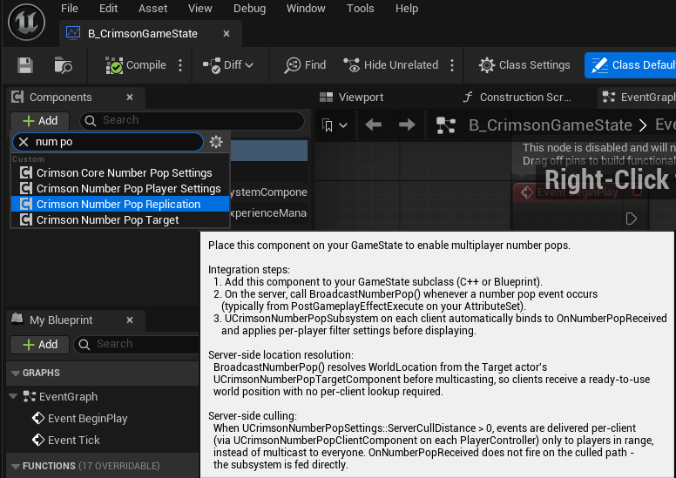Click B_CrimsonGameState in the breadcrumb
The height and width of the screenshot is (478, 676).
click(550, 125)
